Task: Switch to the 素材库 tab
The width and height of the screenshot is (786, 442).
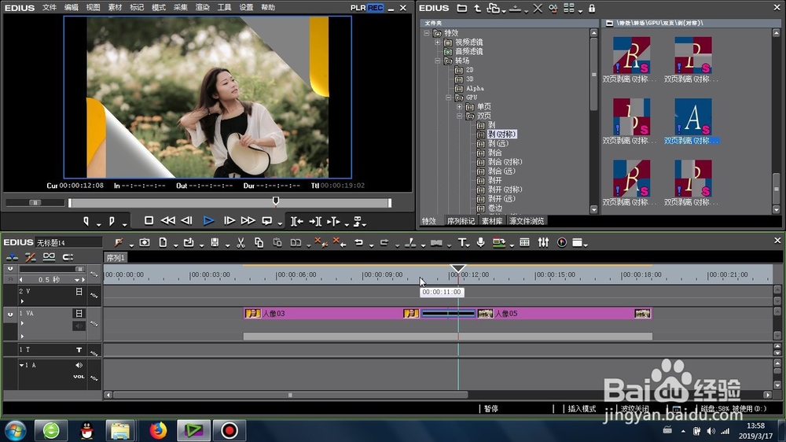Action: point(492,221)
